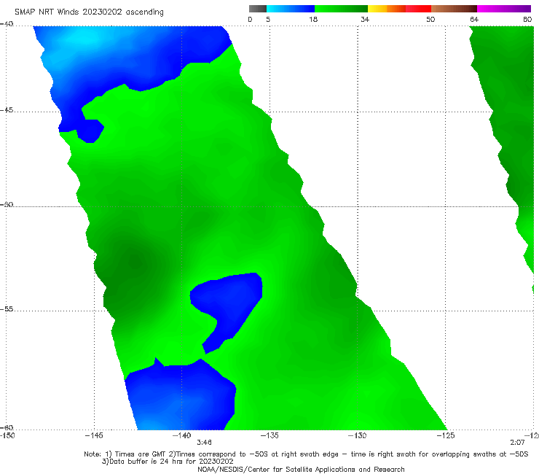Click the longitude axis label '-130'

coord(358,435)
